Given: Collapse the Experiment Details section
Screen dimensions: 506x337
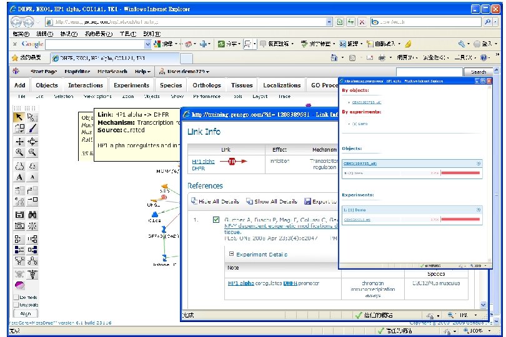Looking at the screenshot, I should coord(231,254).
